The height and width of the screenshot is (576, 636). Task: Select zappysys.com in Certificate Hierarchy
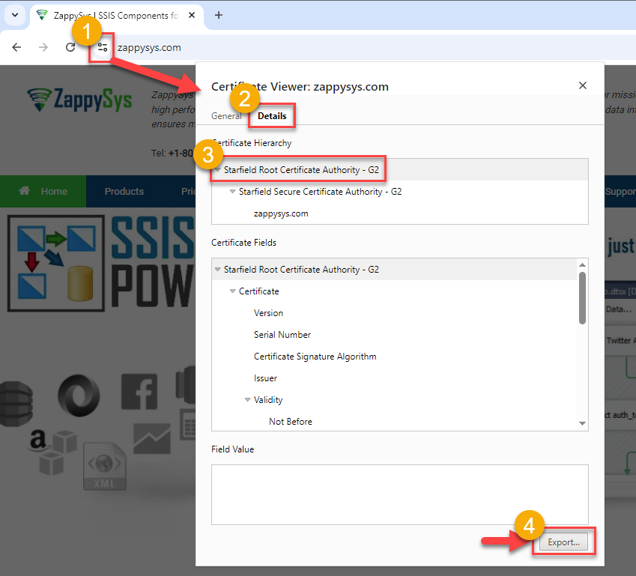coord(281,213)
